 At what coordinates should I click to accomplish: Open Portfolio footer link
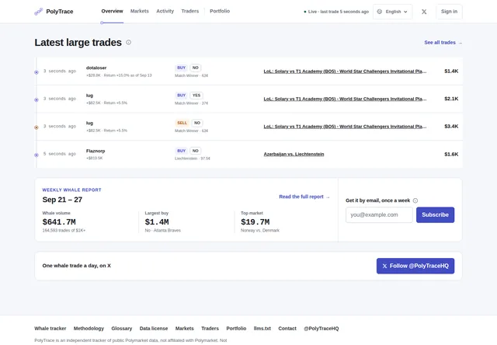click(x=236, y=329)
